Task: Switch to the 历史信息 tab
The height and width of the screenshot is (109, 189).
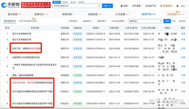Action: click(174, 14)
